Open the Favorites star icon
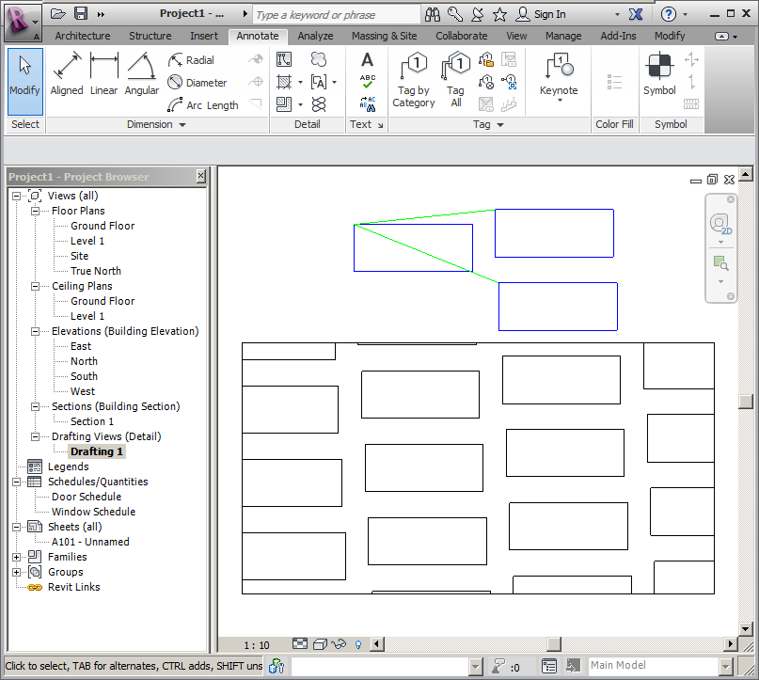The height and width of the screenshot is (680, 759). (x=499, y=14)
